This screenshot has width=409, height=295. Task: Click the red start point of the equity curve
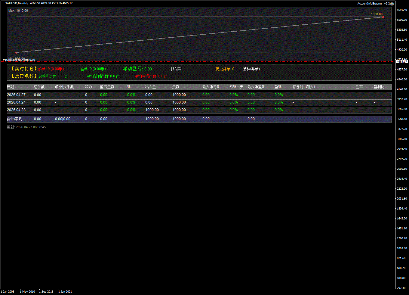tap(16, 53)
